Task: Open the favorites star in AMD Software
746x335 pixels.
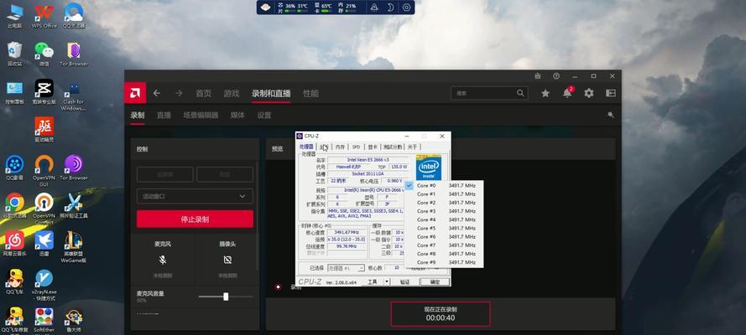Action: click(545, 94)
